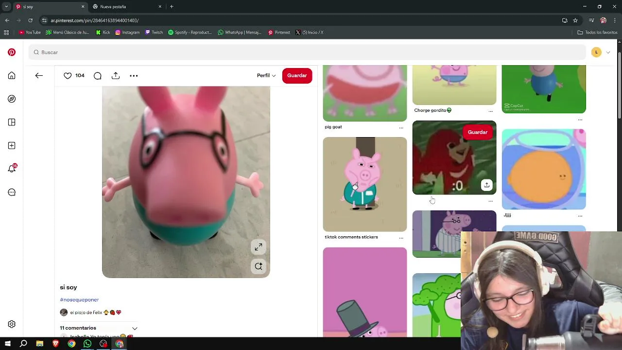
Task: Open a new browser tab with the plus
Action: [172, 7]
